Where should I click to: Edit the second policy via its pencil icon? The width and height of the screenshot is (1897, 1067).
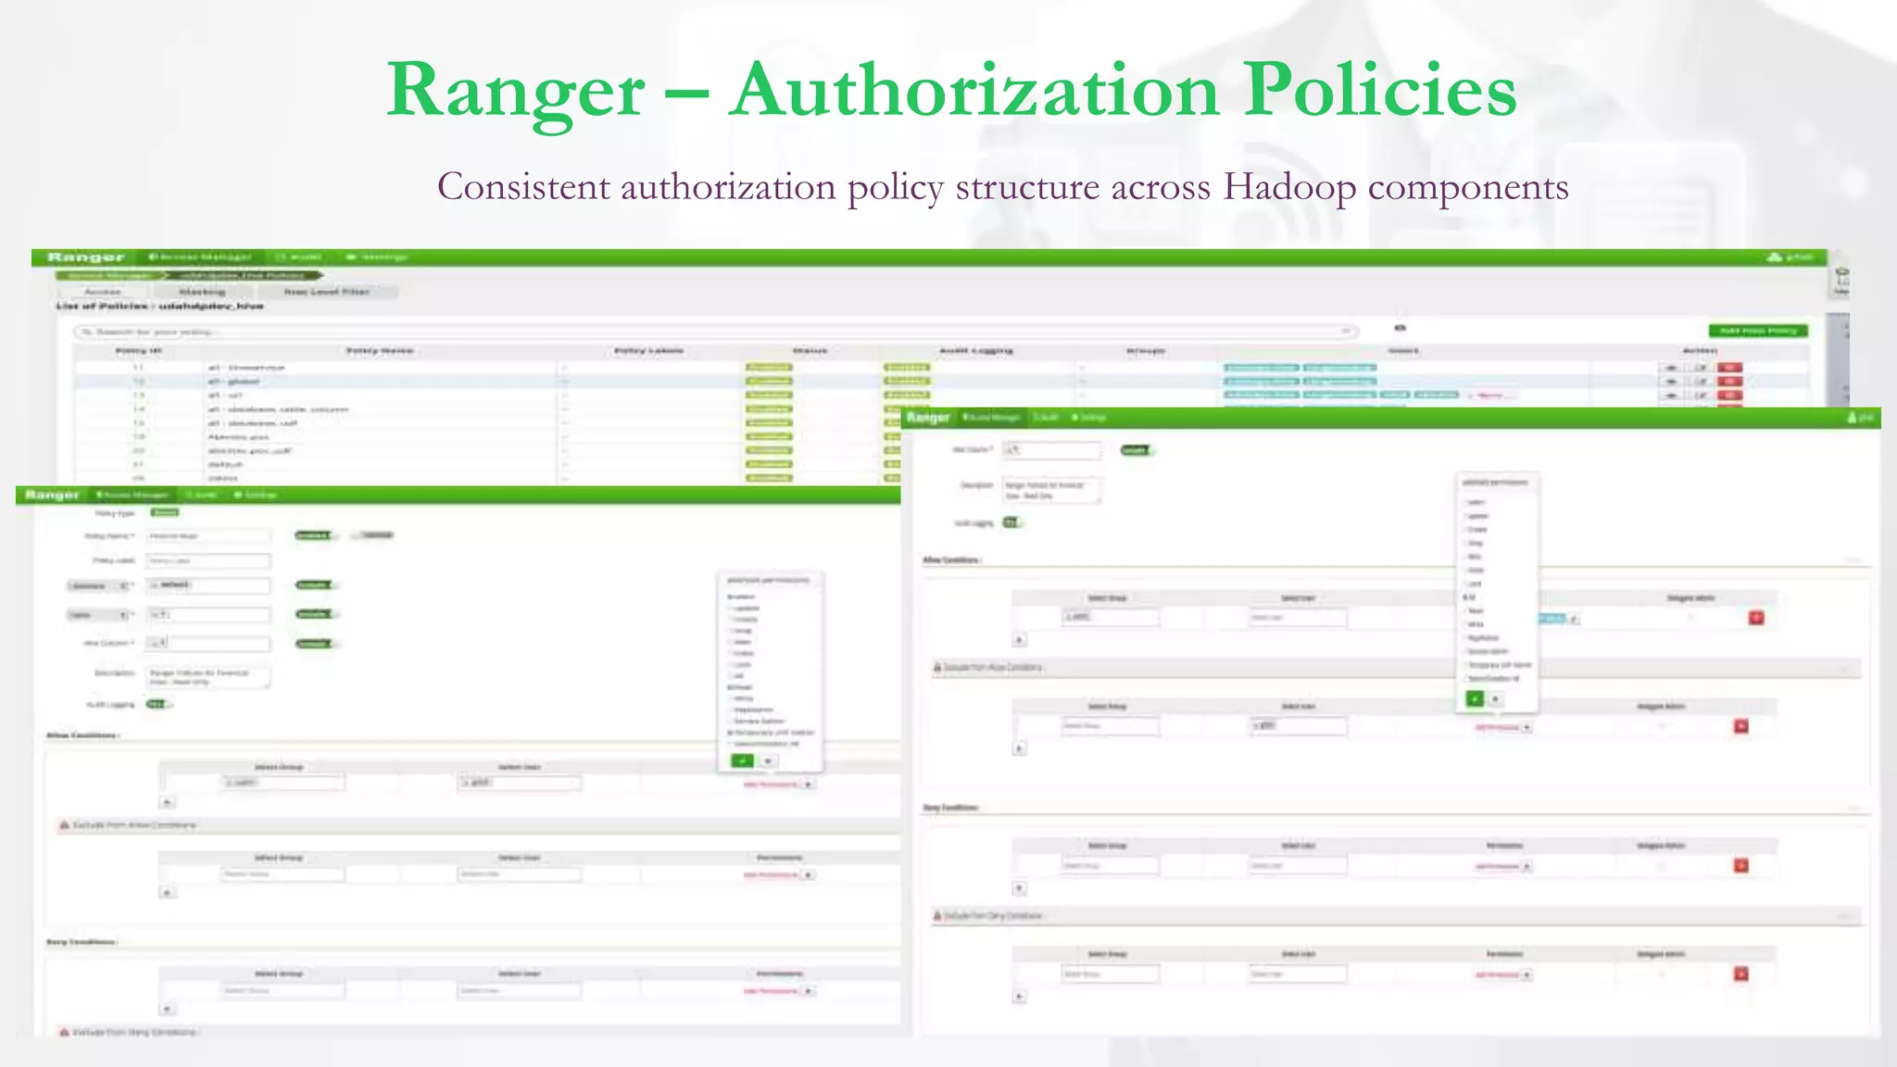tap(1701, 382)
